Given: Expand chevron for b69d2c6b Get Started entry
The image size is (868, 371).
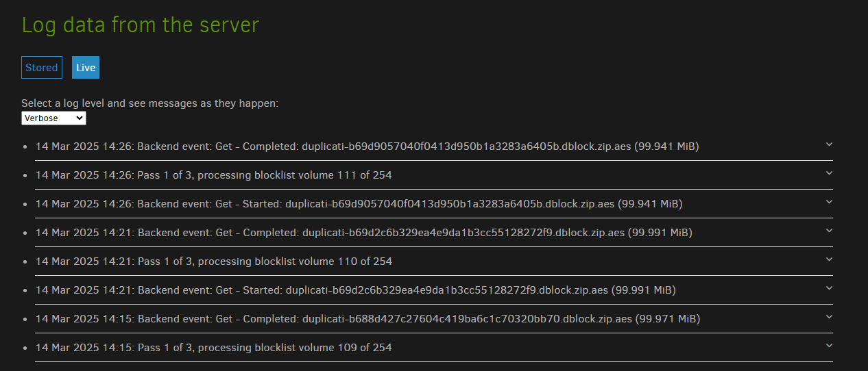Looking at the screenshot, I should pos(829,288).
